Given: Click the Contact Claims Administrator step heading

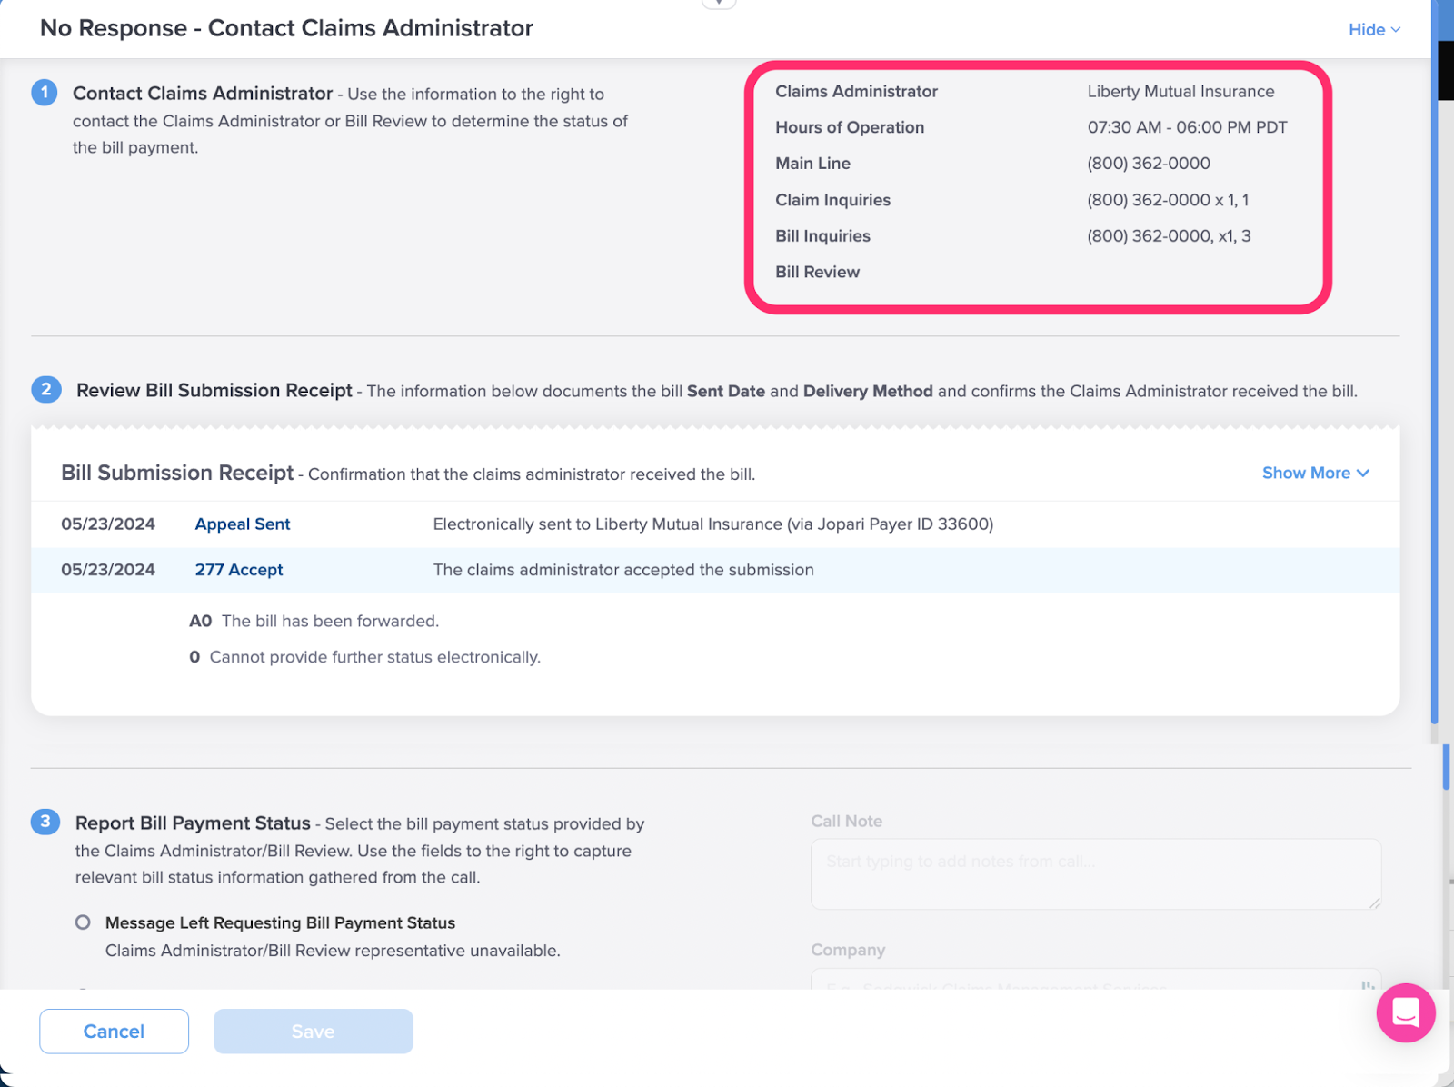Looking at the screenshot, I should click(203, 94).
